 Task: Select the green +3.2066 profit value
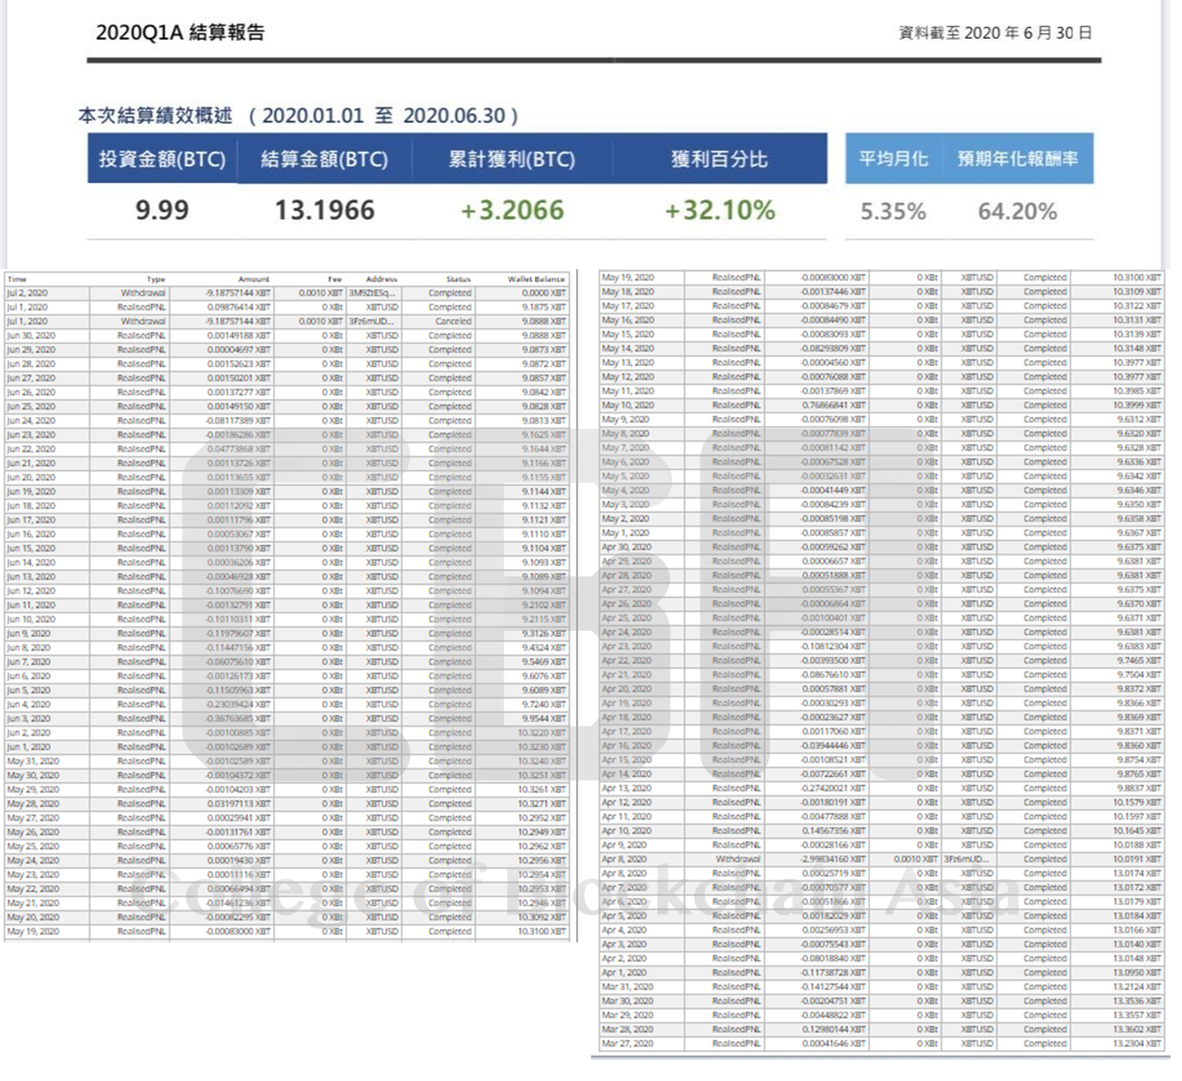pyautogui.click(x=511, y=210)
